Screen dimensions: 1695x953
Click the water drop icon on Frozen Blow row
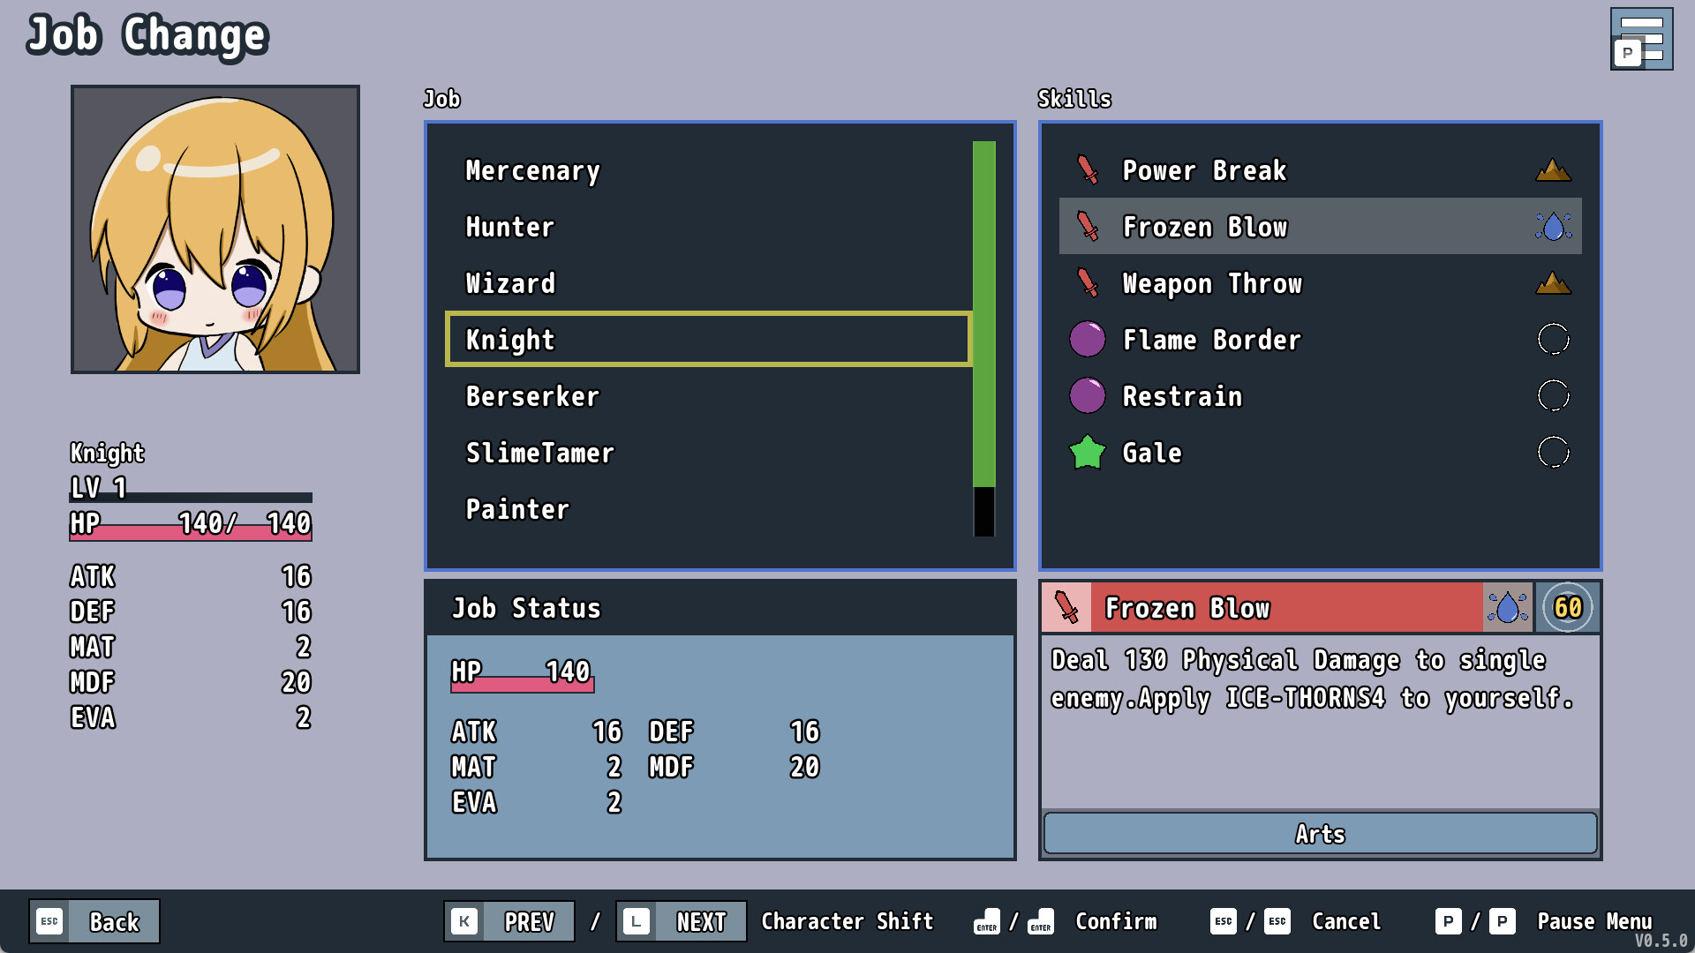coord(1553,227)
